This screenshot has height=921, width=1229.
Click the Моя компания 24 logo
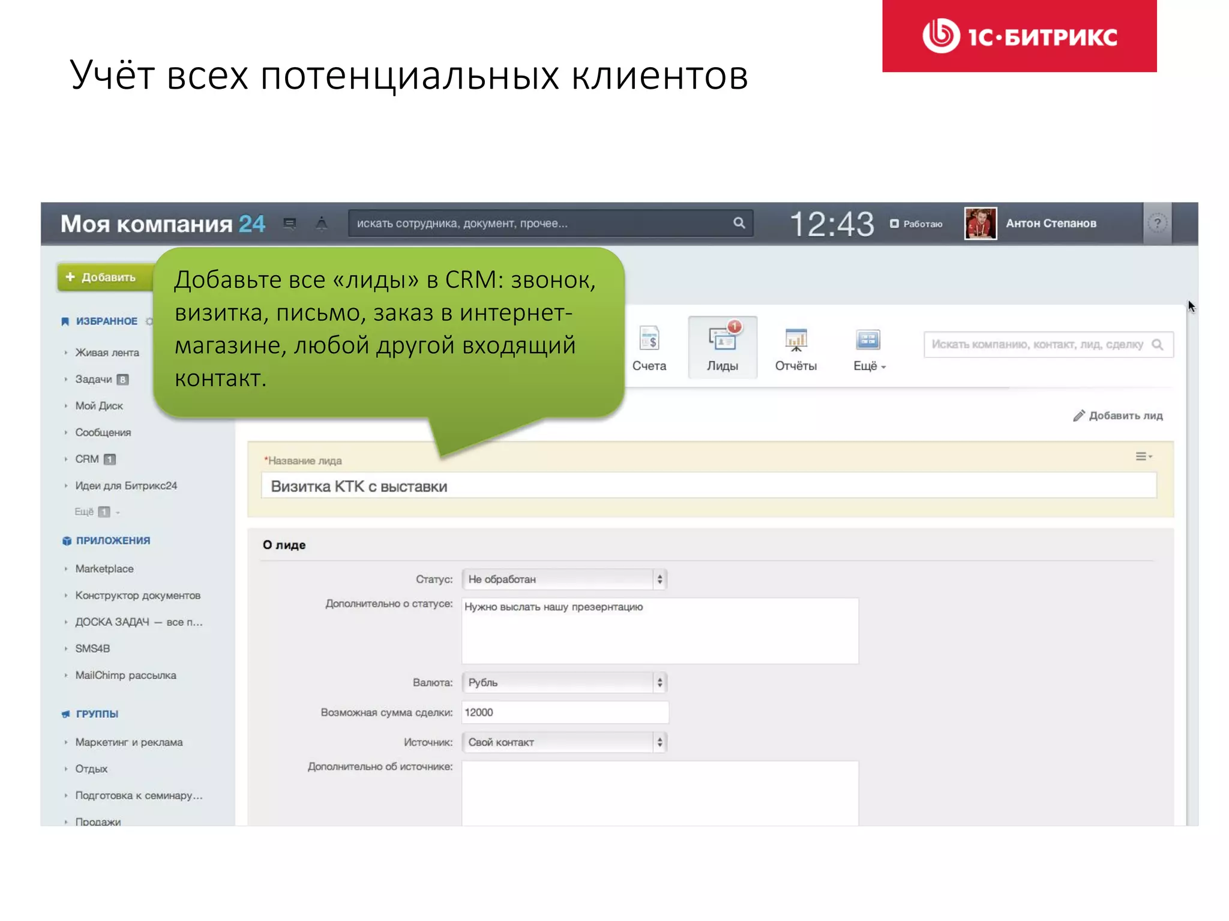pyautogui.click(x=163, y=224)
